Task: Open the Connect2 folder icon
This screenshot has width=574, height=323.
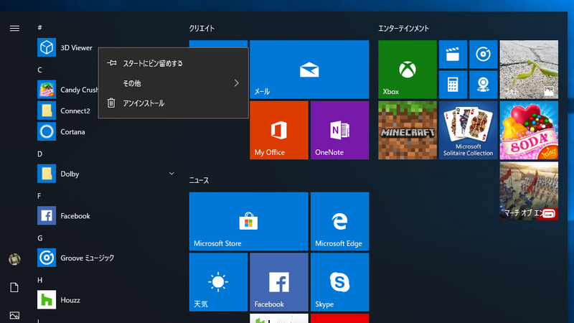Action: pyautogui.click(x=47, y=111)
